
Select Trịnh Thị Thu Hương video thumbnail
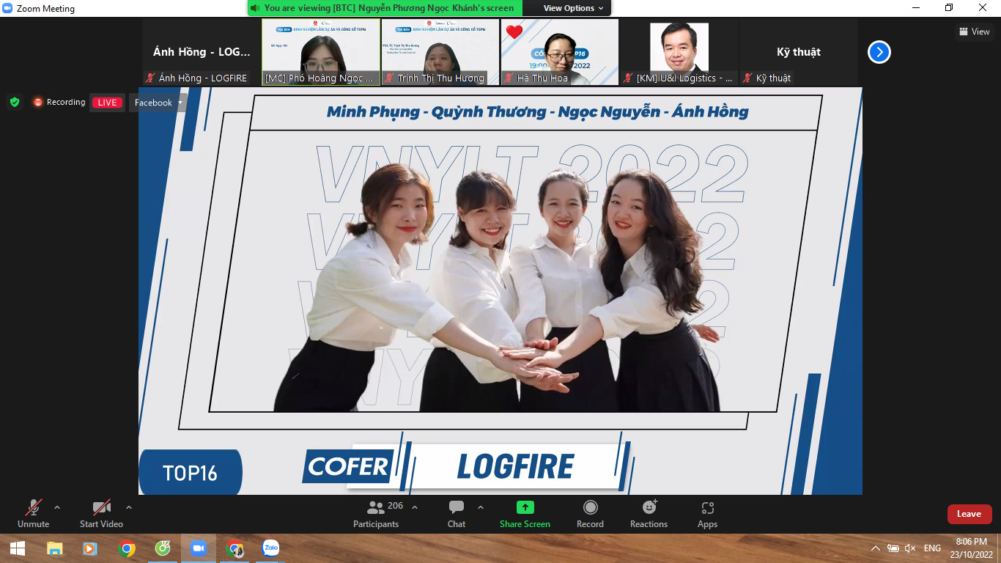[440, 52]
